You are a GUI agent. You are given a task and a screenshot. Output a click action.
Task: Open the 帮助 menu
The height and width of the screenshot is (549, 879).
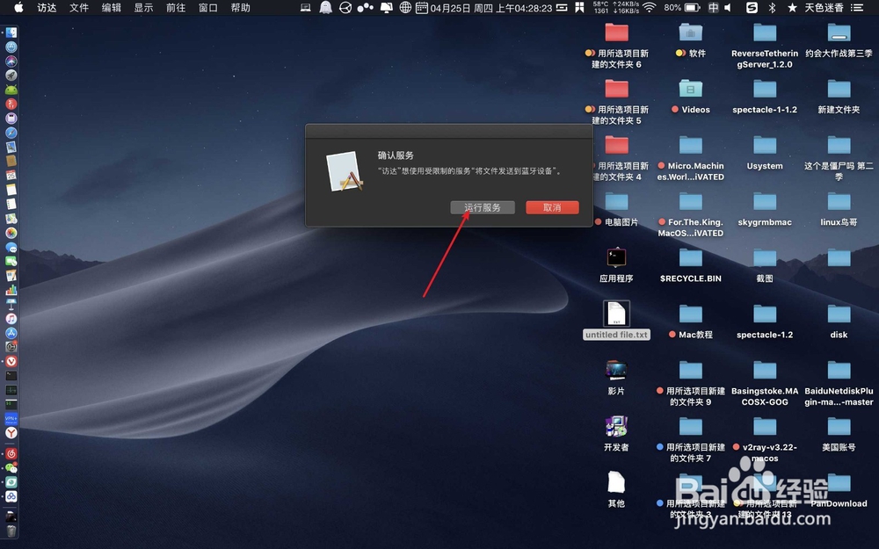241,7
